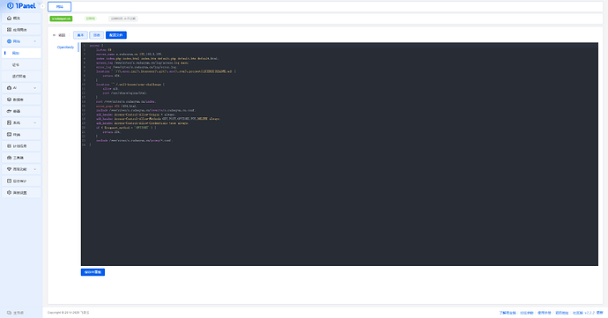Expand the AI menu group
608x318 pixels.
tap(35, 88)
